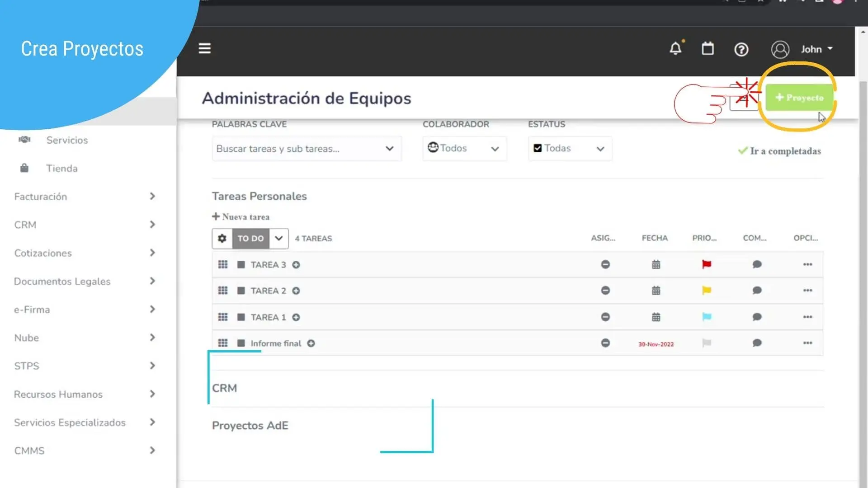Open more options for Informe final
The height and width of the screenshot is (488, 868).
click(x=807, y=343)
